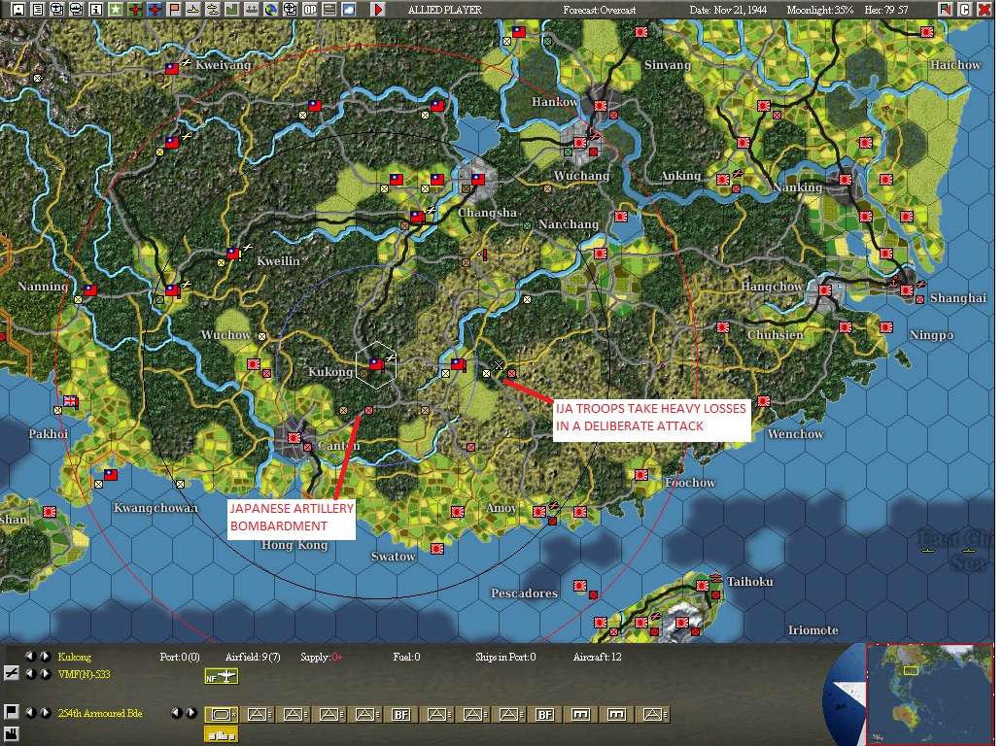Image resolution: width=1003 pixels, height=746 pixels.
Task: Click the 'Supply: 0+' text
Action: coord(321,657)
